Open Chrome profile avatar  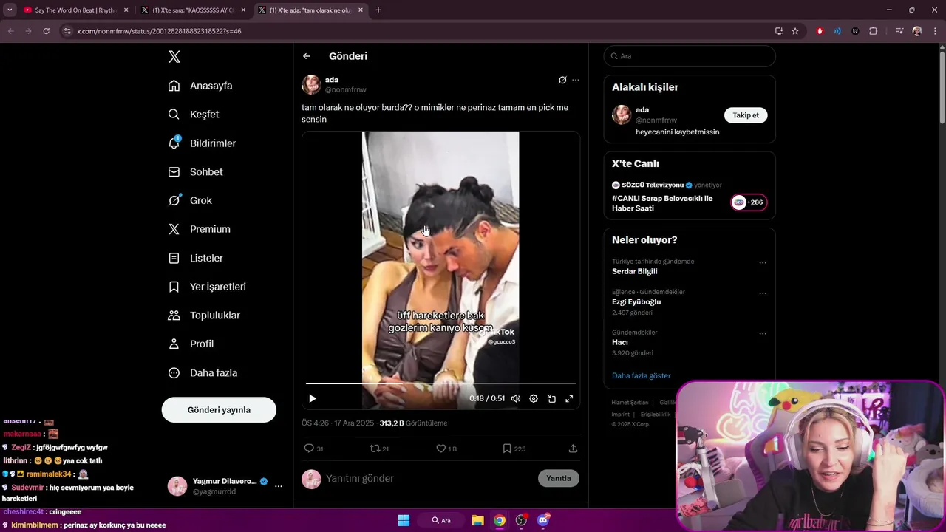[x=917, y=31]
